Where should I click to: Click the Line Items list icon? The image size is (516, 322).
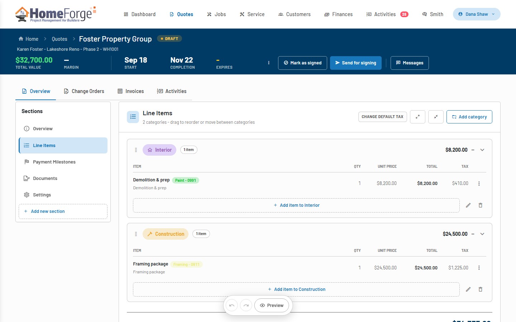(133, 117)
